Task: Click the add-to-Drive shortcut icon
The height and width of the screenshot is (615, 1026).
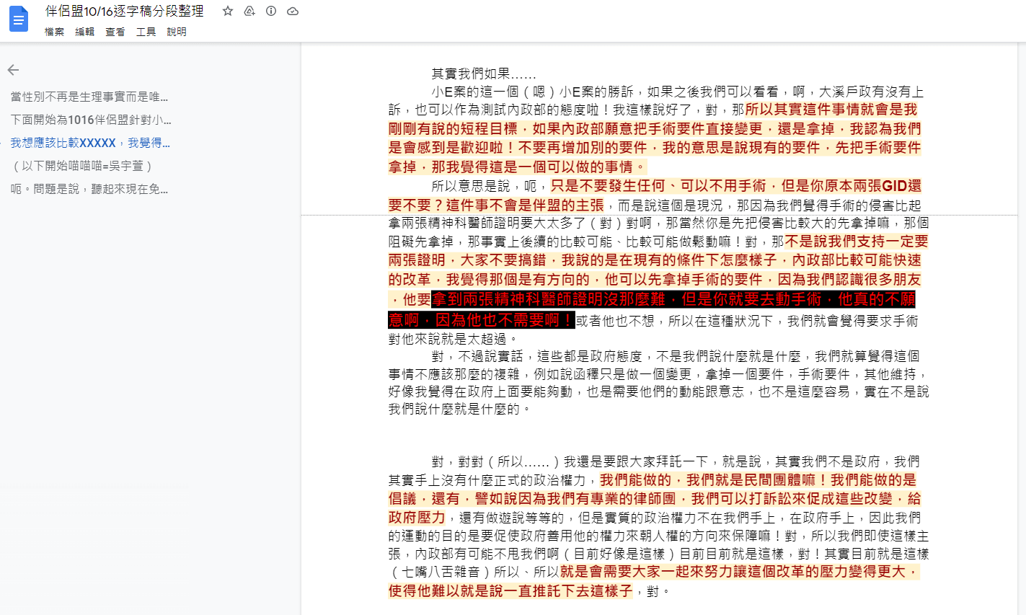Action: (x=249, y=11)
